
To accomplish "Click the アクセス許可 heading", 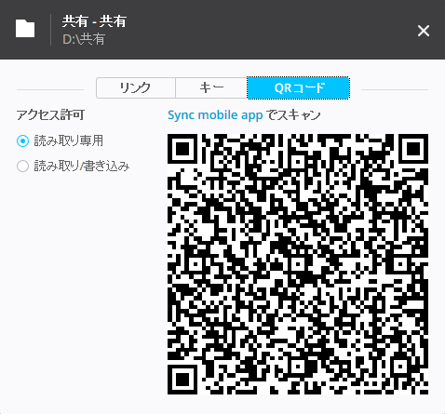I will tap(50, 115).
